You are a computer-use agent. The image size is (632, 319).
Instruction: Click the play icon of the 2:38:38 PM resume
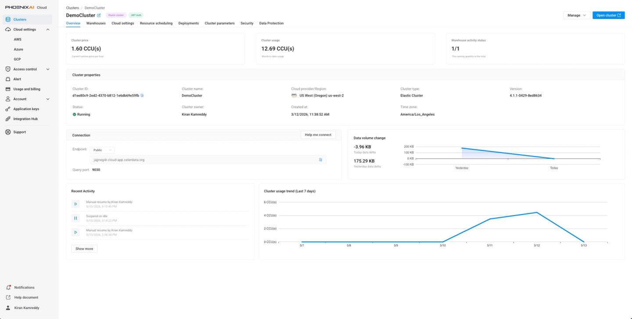[x=75, y=232]
